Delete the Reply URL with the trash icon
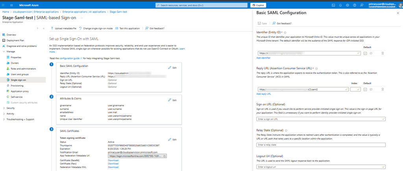The image size is (403, 171). (383, 89)
